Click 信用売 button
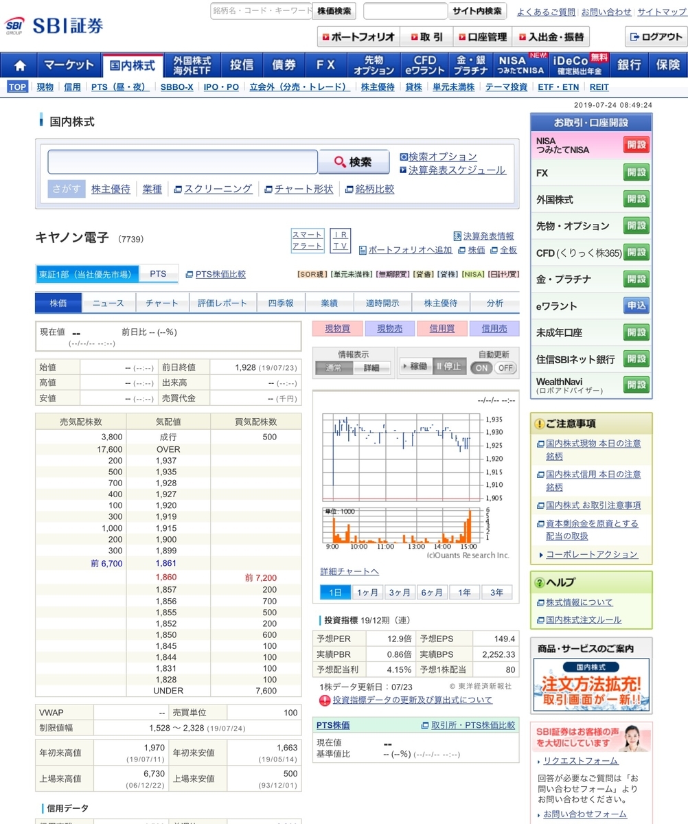 [494, 329]
